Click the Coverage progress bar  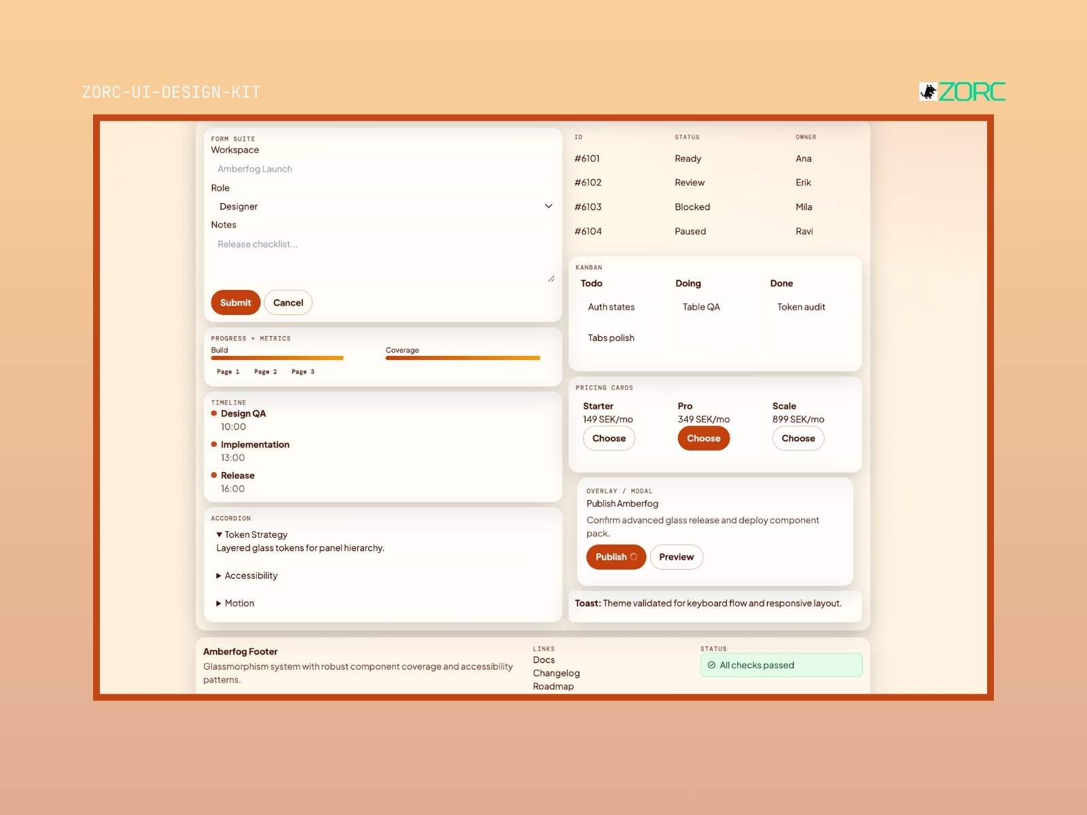(463, 358)
